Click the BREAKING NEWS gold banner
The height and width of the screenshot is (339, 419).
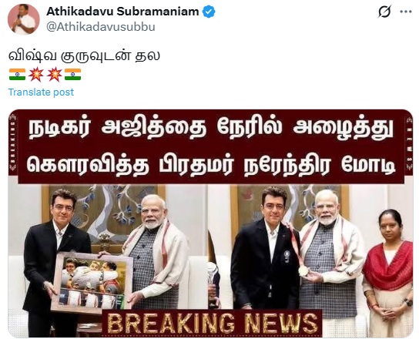[213, 323]
